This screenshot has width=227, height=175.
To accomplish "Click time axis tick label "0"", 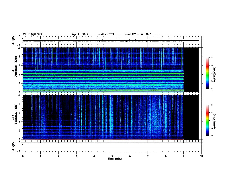I will click(x=23, y=156).
